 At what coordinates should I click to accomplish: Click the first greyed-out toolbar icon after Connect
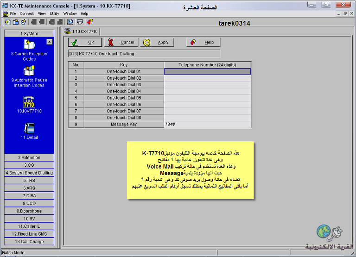(34, 22)
